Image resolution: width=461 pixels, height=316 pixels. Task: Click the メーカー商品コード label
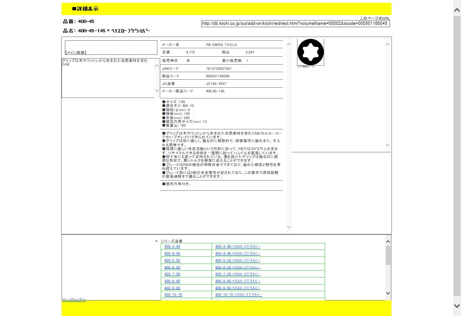[x=178, y=91]
